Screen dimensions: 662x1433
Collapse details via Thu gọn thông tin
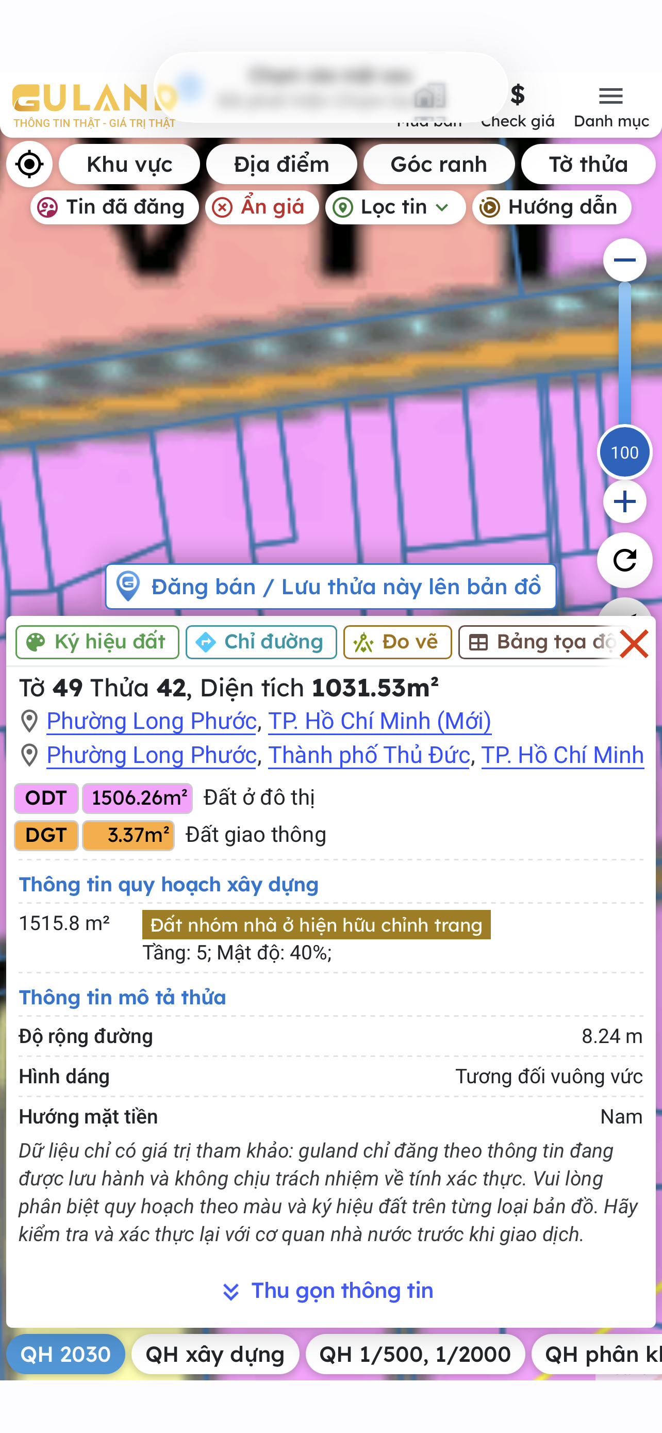pos(328,1291)
